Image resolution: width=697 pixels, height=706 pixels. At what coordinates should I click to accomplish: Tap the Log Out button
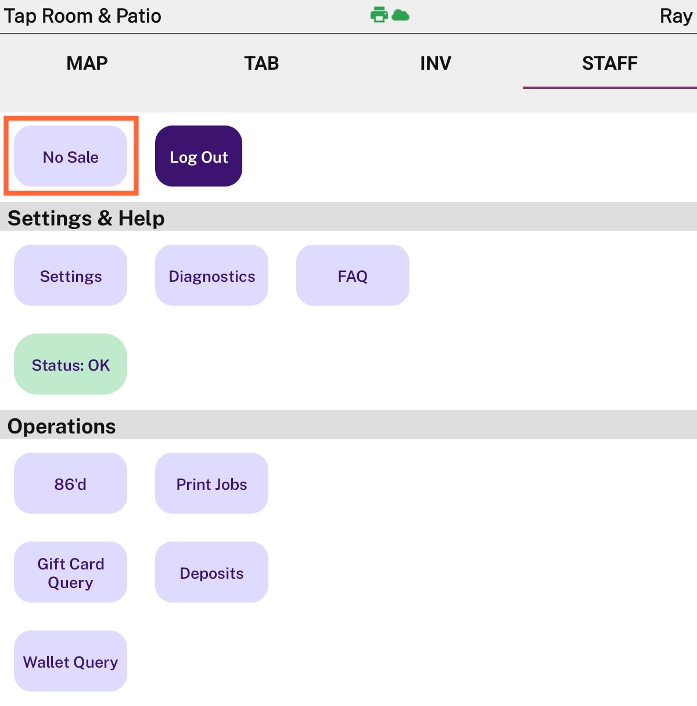pos(199,156)
